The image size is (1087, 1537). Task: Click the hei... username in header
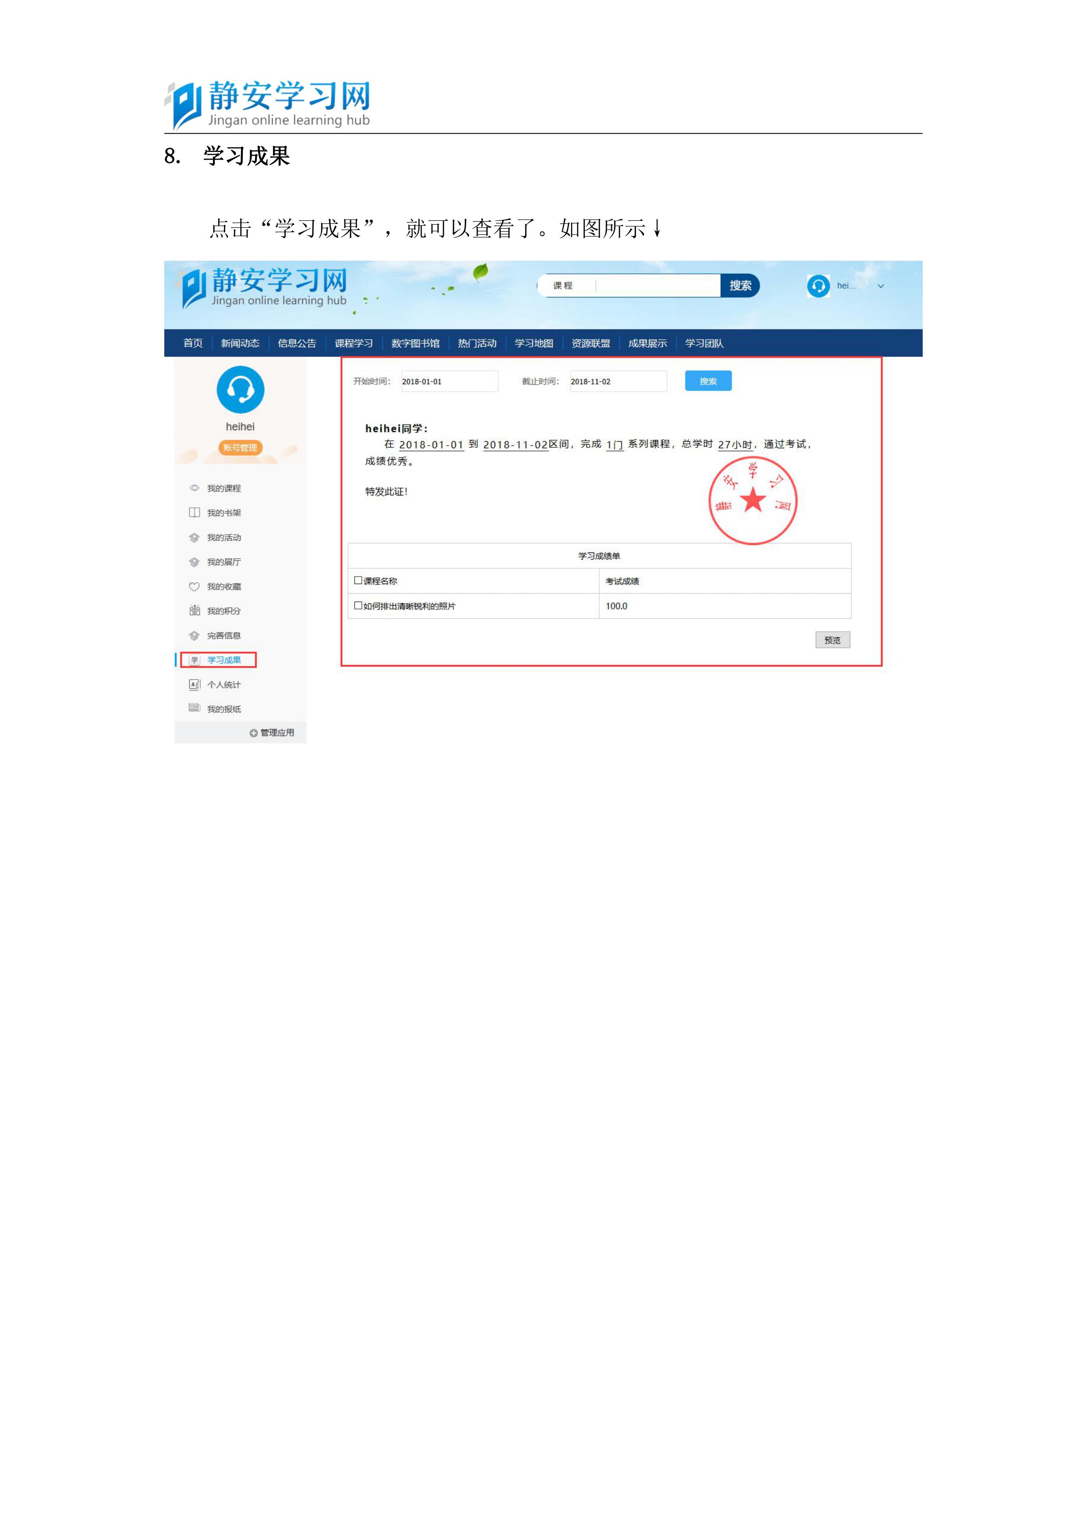pos(846,286)
